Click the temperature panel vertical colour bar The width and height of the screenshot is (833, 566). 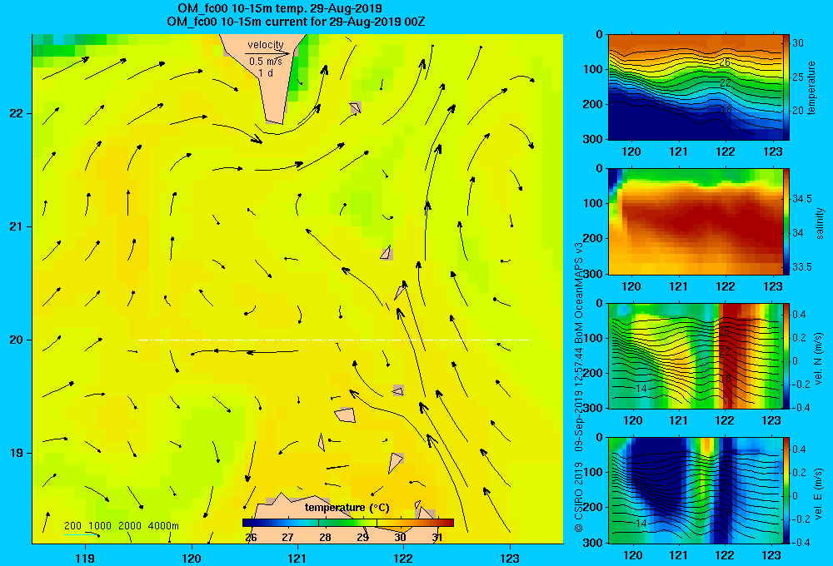[x=786, y=87]
